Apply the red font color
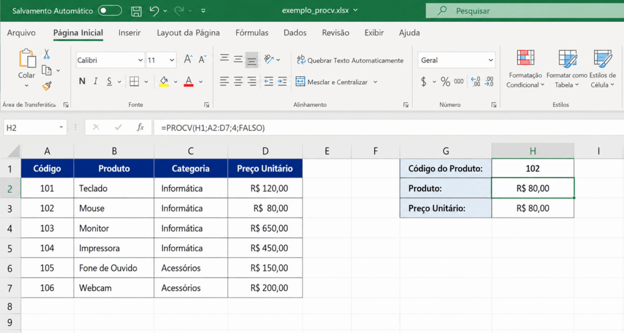 click(x=189, y=82)
